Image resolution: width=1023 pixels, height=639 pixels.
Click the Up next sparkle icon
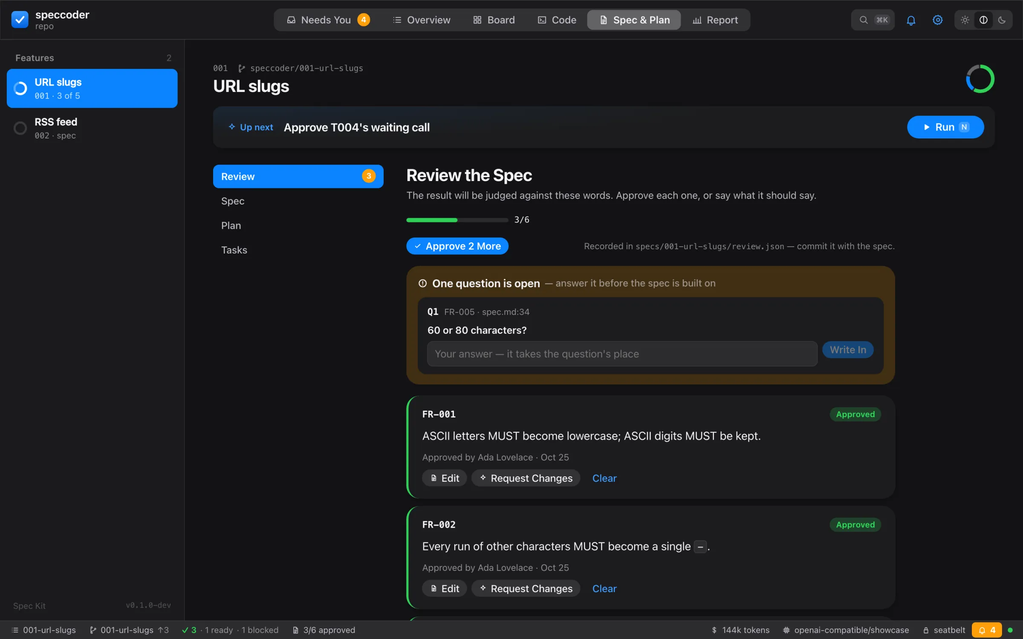click(x=231, y=127)
